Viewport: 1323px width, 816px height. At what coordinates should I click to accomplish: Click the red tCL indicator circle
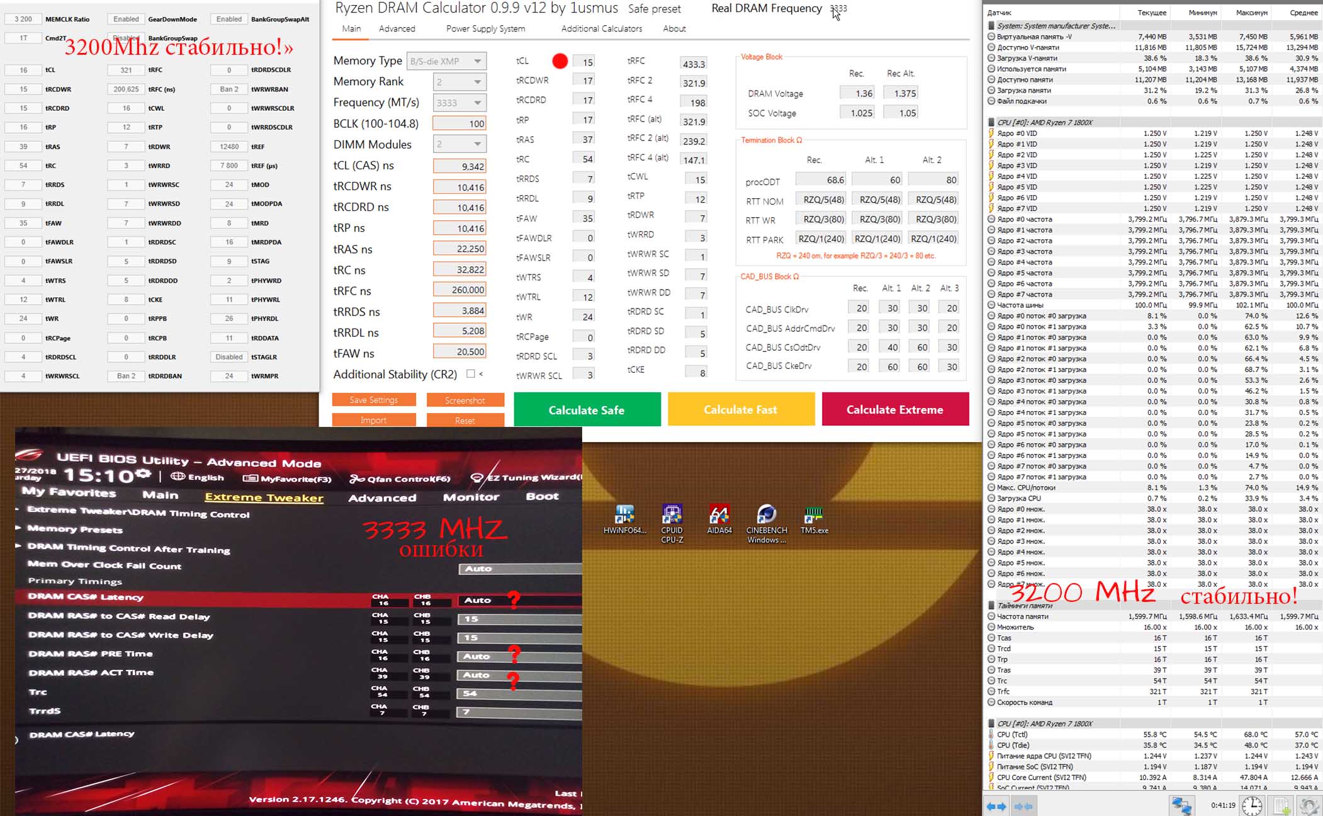(560, 61)
